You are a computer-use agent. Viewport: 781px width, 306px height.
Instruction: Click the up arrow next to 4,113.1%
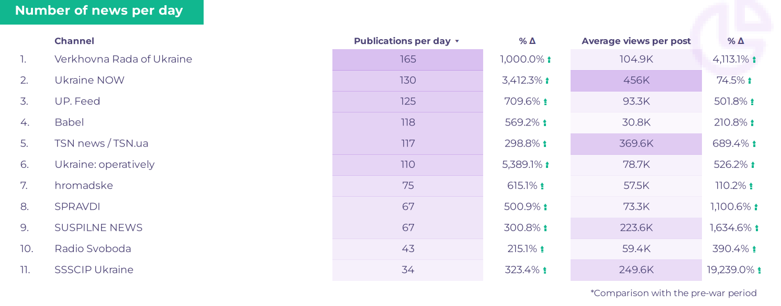point(754,60)
